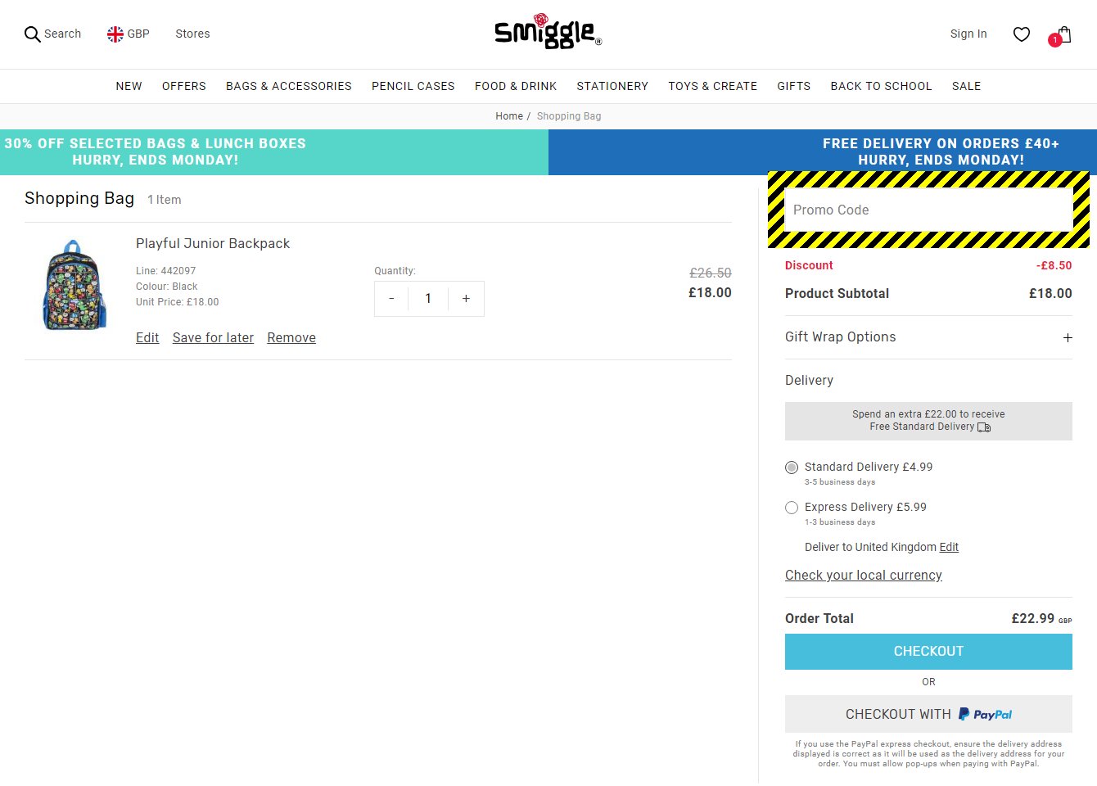Viewport: 1097px width, 786px height.
Task: Click the Promo Code field
Action: click(928, 210)
